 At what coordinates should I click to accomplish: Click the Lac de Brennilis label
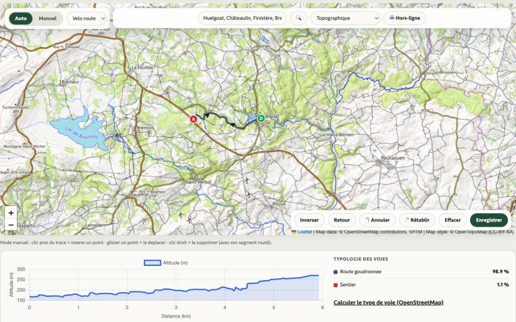click(81, 133)
